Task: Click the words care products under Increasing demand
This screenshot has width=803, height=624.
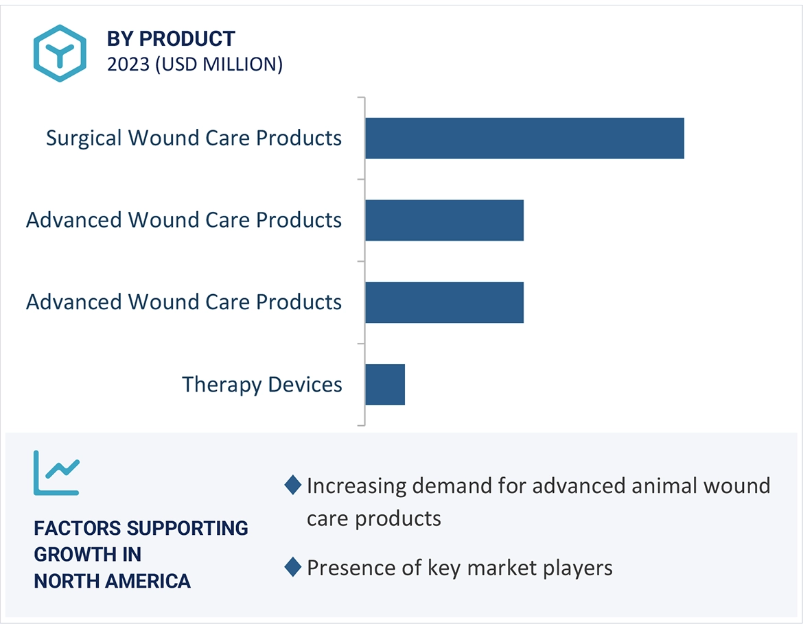Action: click(373, 518)
